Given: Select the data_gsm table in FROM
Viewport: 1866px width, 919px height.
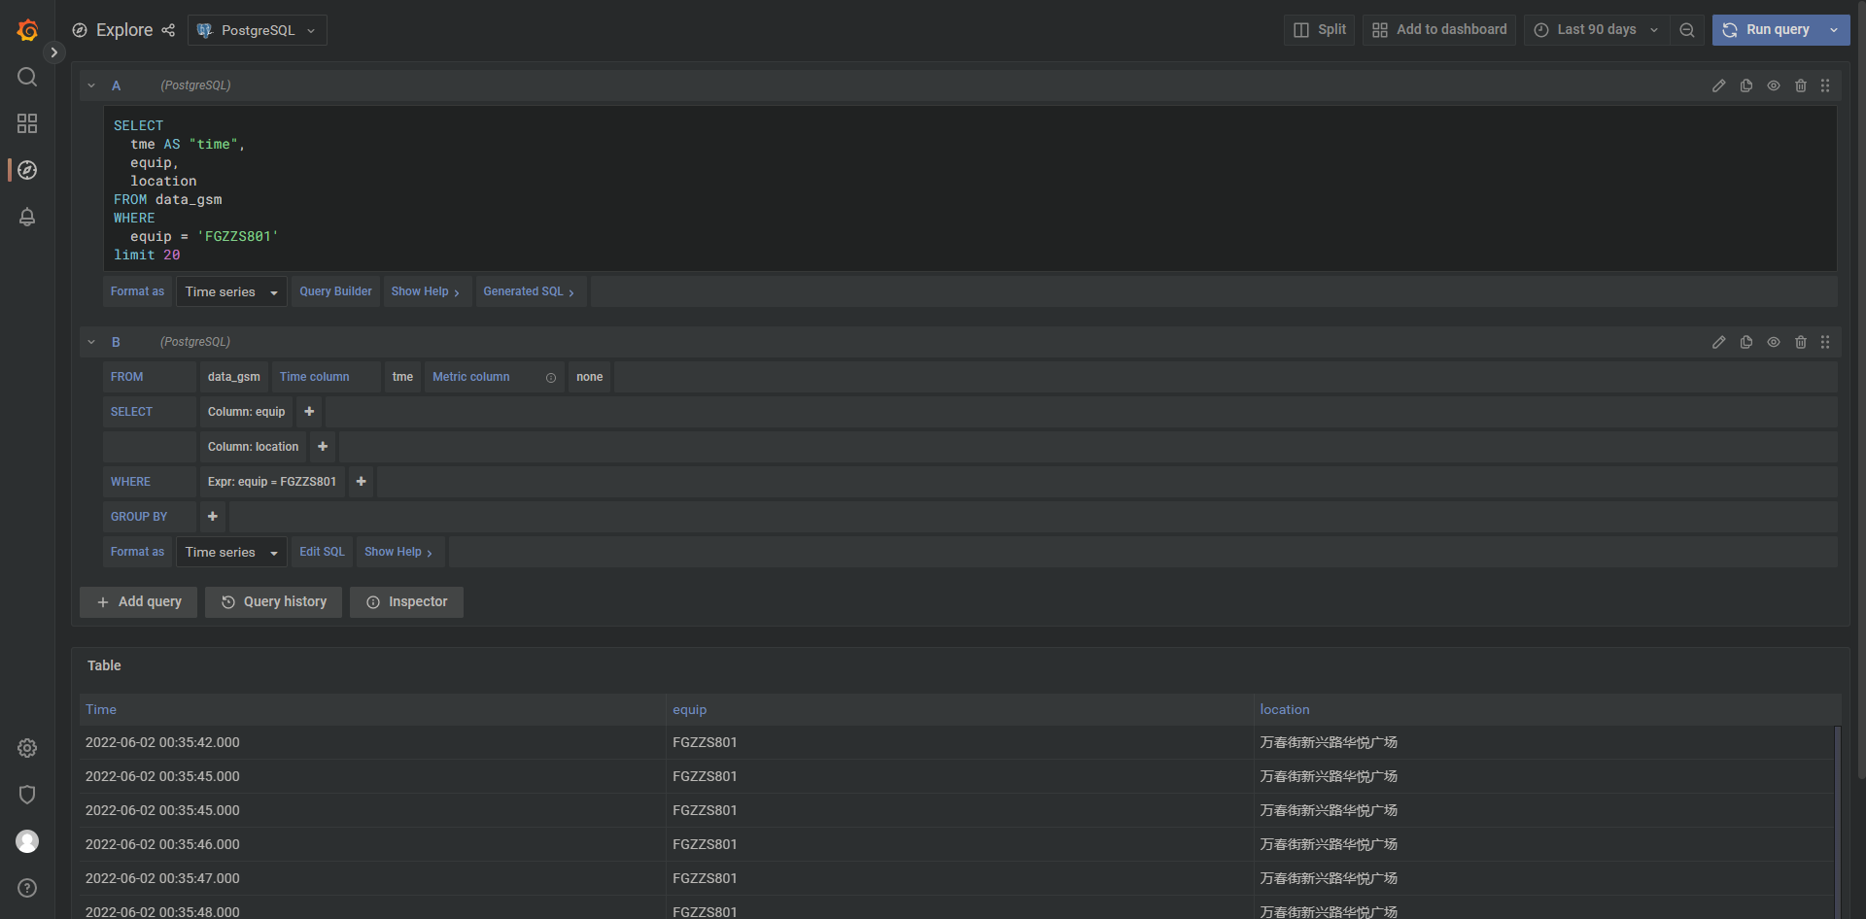Looking at the screenshot, I should [x=234, y=377].
